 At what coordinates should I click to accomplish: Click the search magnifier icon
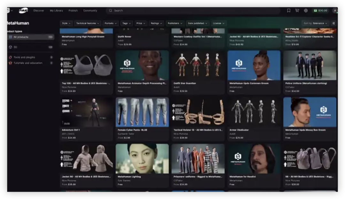pyautogui.click(x=111, y=11)
